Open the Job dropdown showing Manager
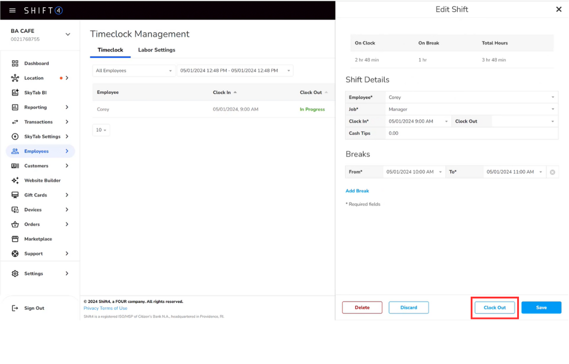This screenshot has height=364, width=569. [471, 109]
